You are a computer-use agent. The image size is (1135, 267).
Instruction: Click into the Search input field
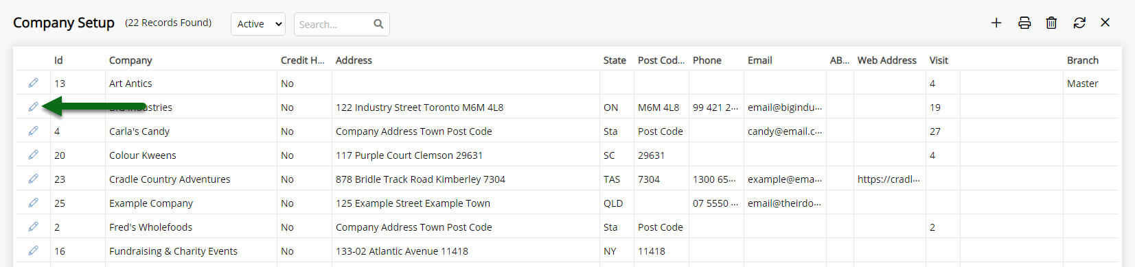334,24
